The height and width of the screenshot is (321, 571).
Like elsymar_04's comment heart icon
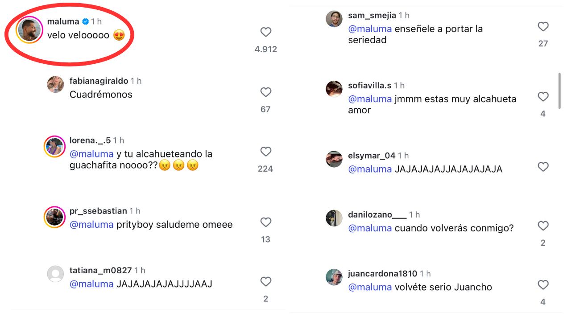pyautogui.click(x=543, y=167)
